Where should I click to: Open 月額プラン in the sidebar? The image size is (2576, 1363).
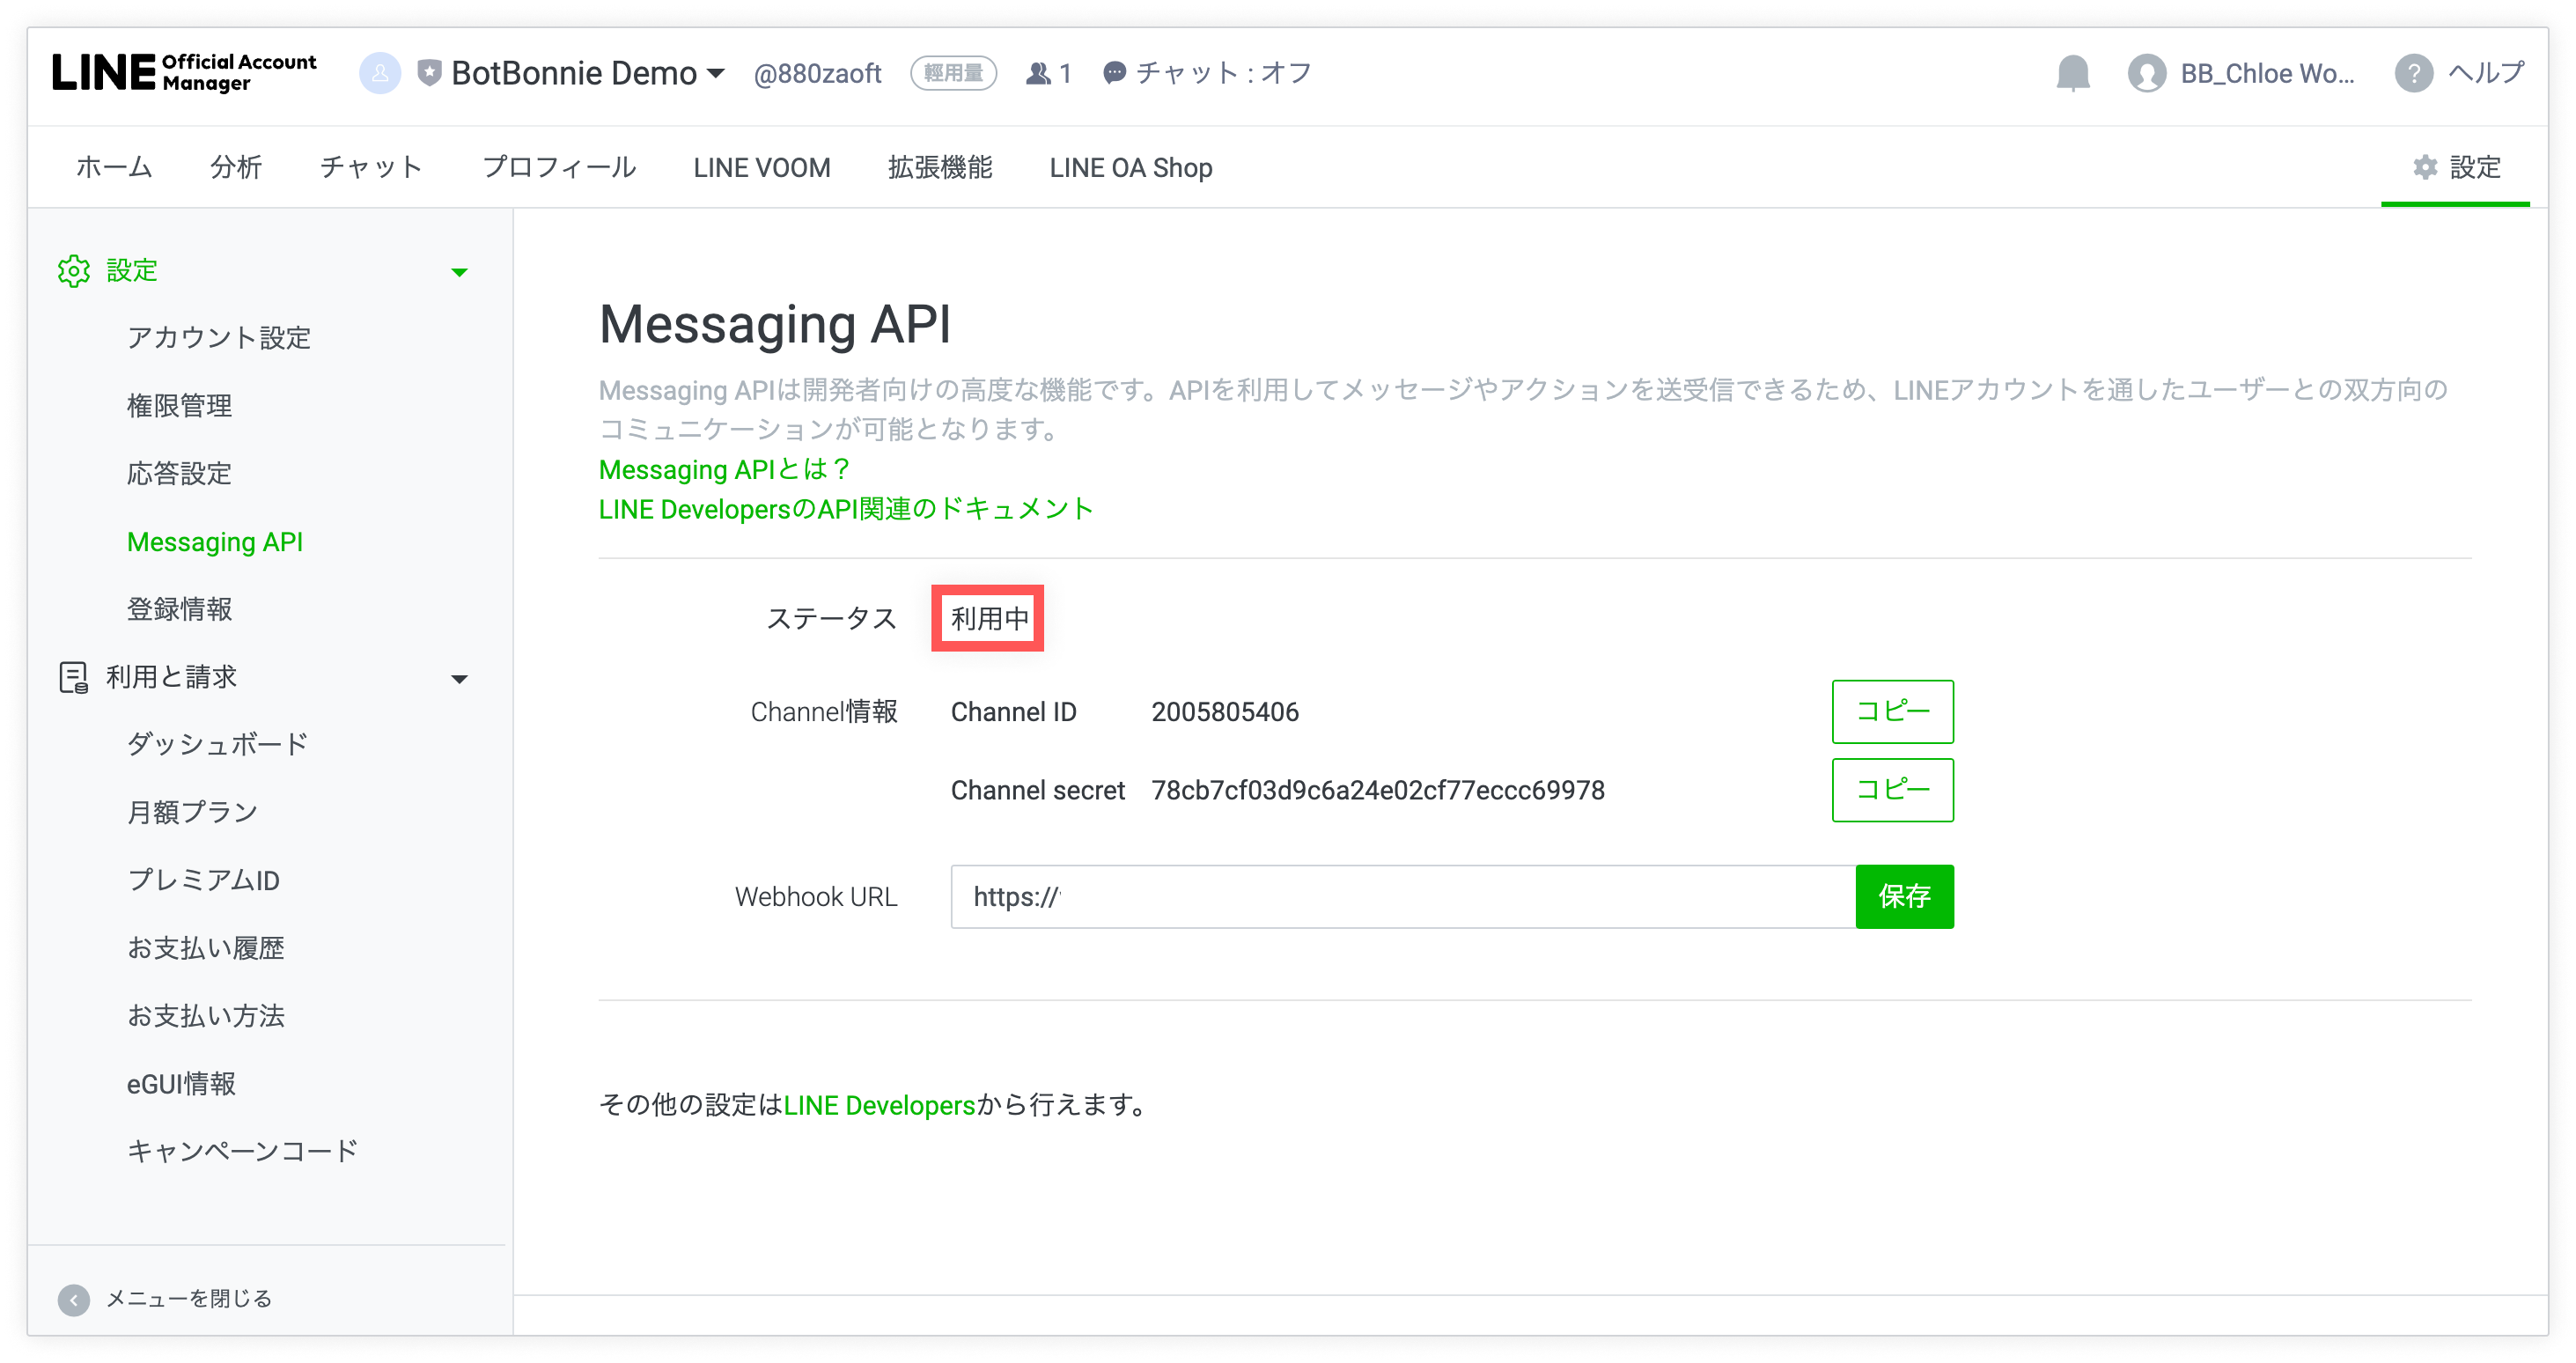click(193, 812)
